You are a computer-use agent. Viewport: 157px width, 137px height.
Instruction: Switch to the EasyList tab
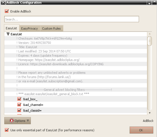[x=11, y=28]
